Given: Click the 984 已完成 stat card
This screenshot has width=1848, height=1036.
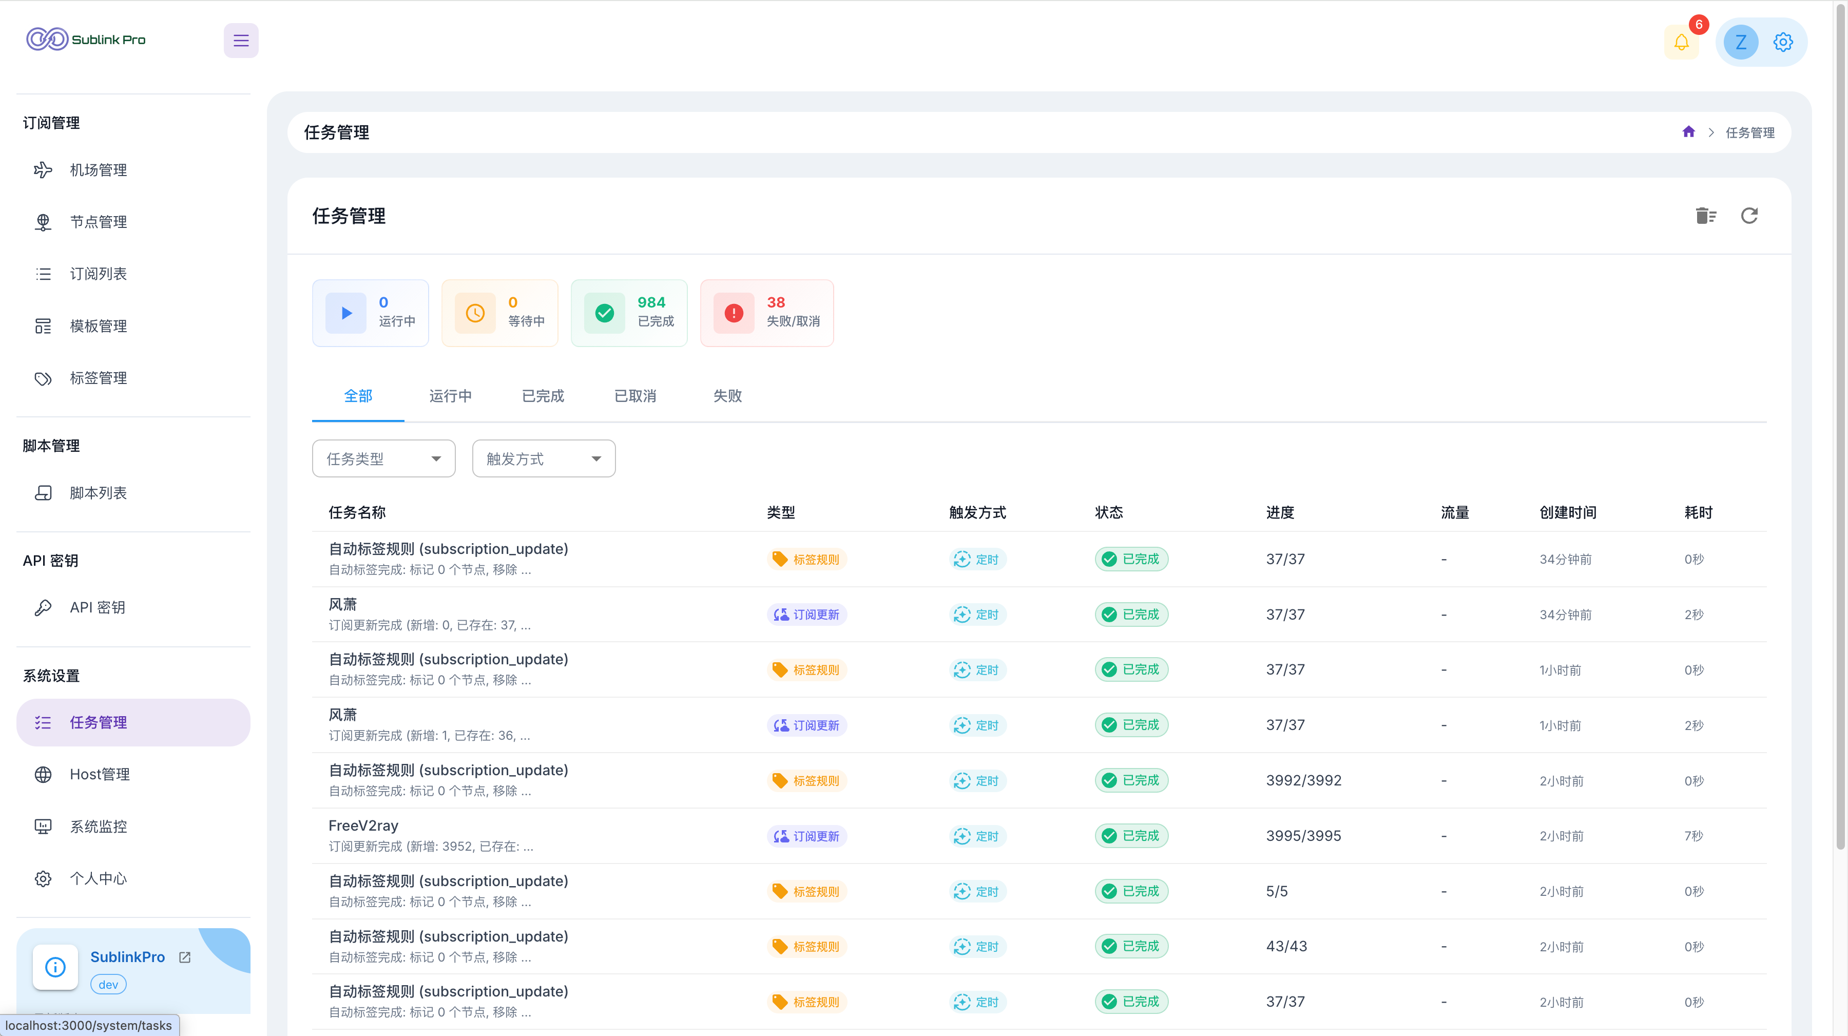Looking at the screenshot, I should tap(629, 313).
